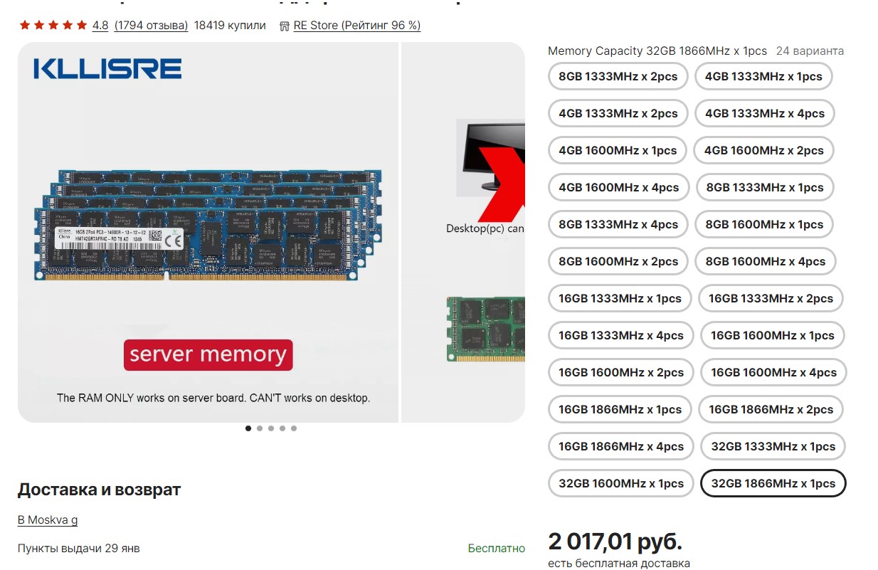Go to first carousel dot
Viewport: 878px width, 570px height.
248,428
